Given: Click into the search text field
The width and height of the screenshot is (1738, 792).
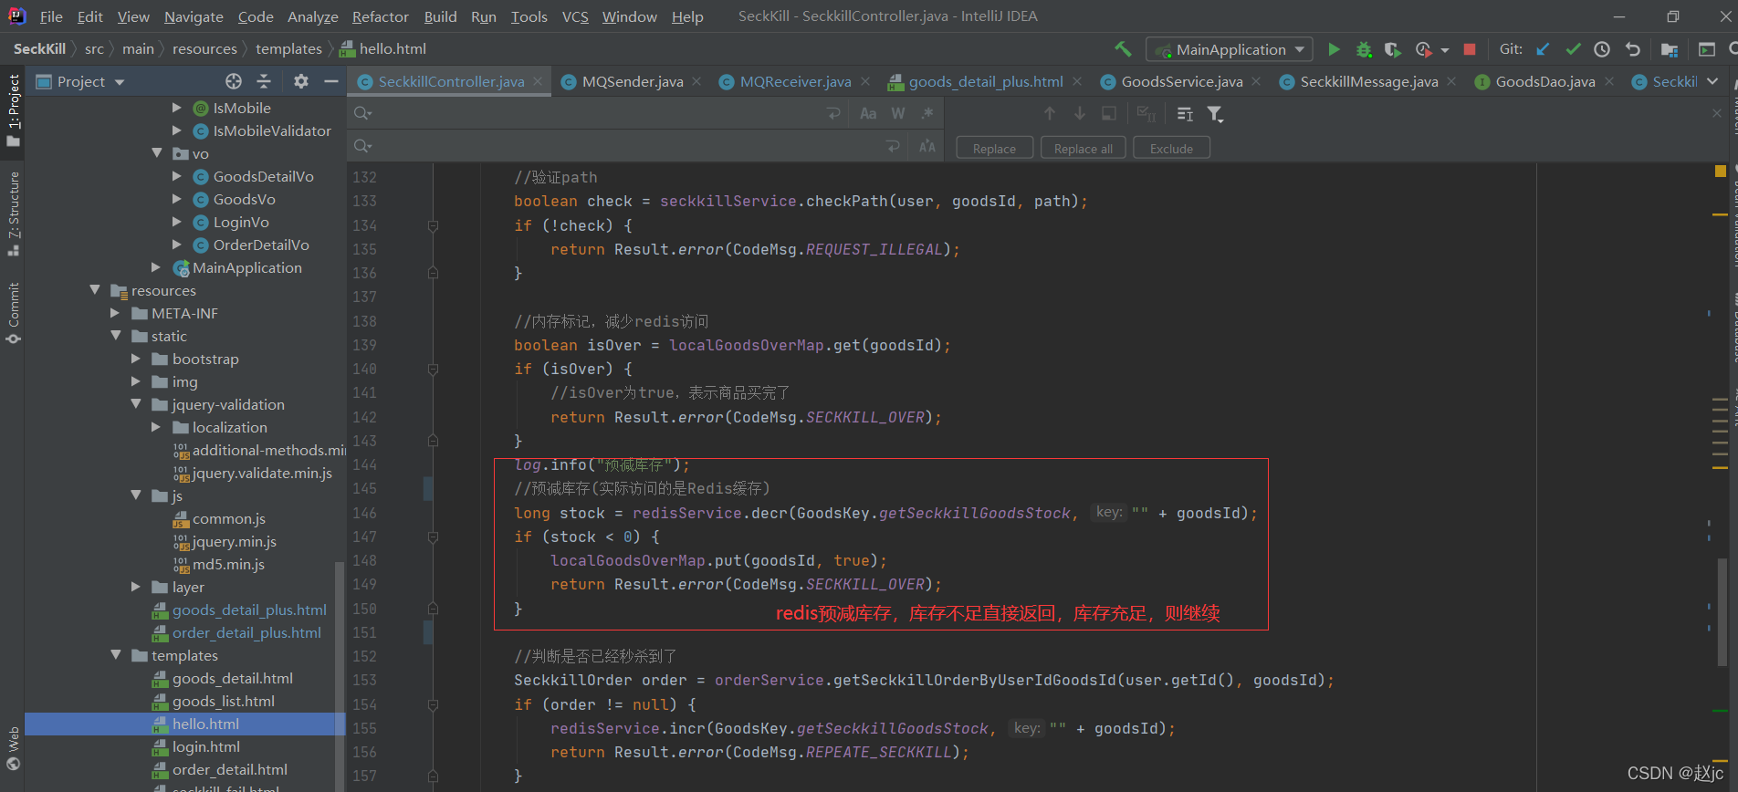Looking at the screenshot, I should point(598,113).
